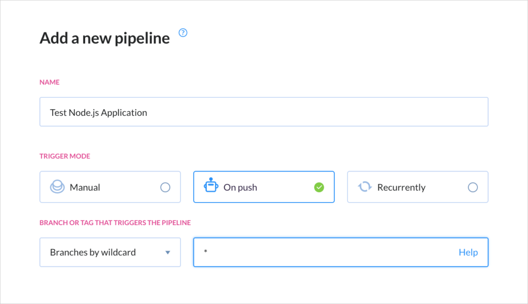
Task: Click the NAME field label
Action: point(49,82)
